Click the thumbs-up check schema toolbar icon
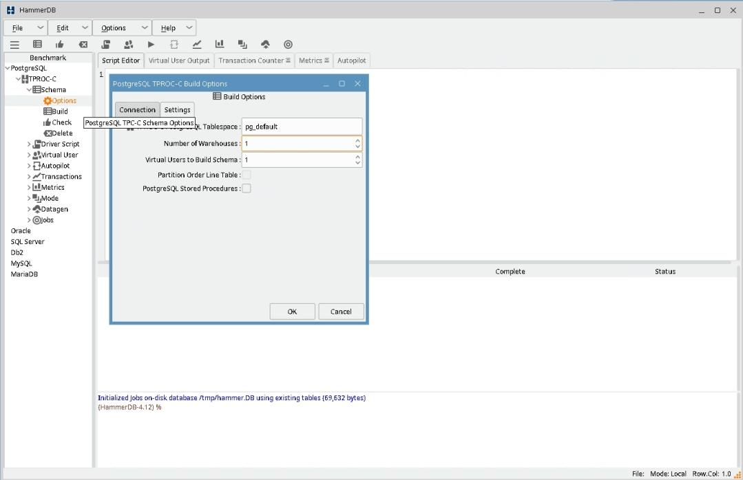743x480 pixels. (x=60, y=44)
